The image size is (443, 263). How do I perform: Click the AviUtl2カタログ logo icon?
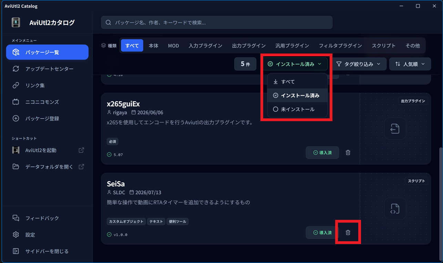16,22
